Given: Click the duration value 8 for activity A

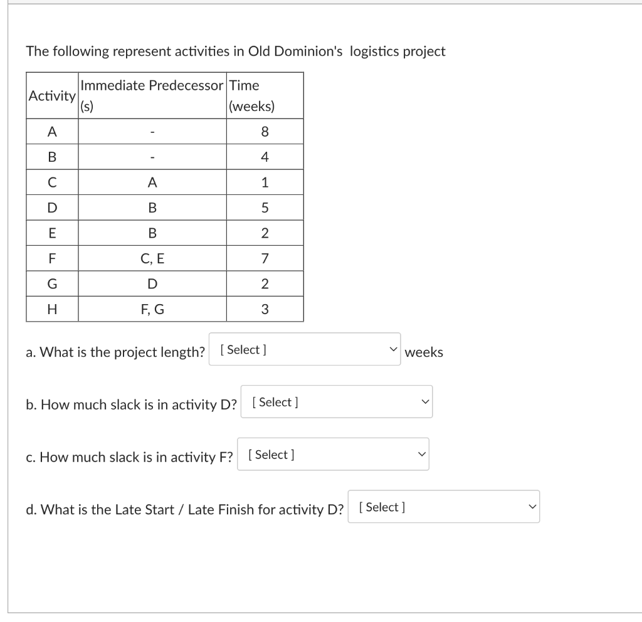Looking at the screenshot, I should point(264,131).
